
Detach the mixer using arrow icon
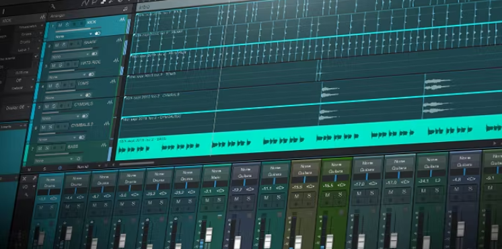pos(34,178)
